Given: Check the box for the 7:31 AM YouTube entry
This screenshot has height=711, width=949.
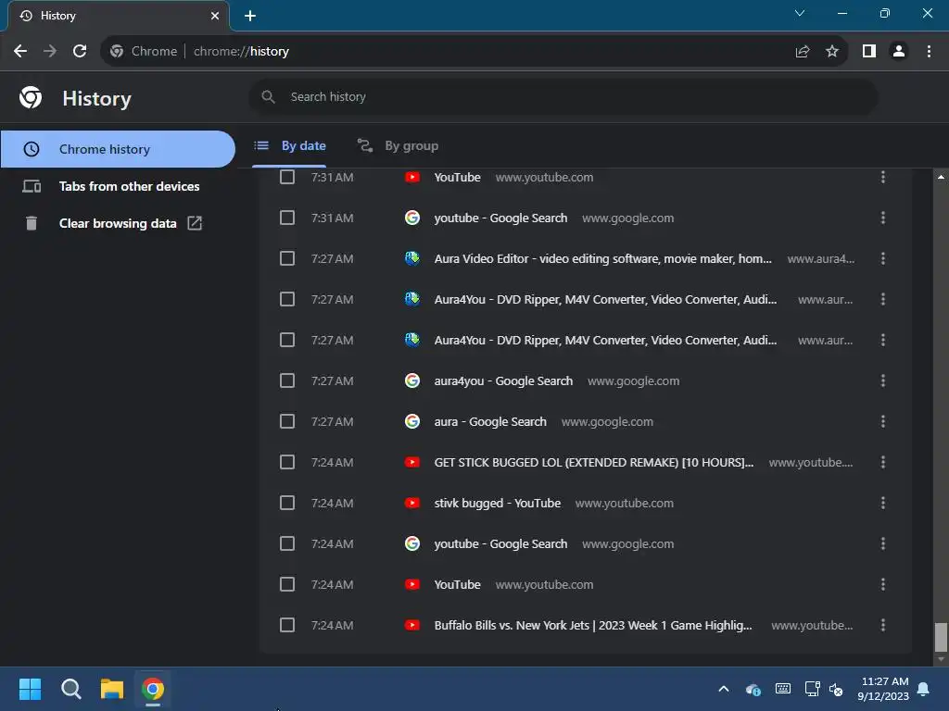Looking at the screenshot, I should tap(287, 177).
